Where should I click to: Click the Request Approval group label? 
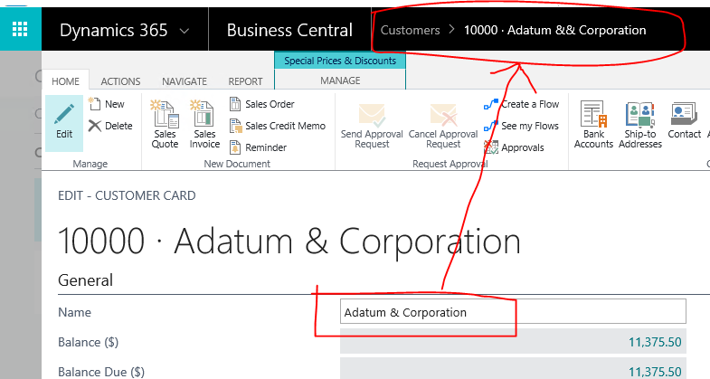click(450, 164)
